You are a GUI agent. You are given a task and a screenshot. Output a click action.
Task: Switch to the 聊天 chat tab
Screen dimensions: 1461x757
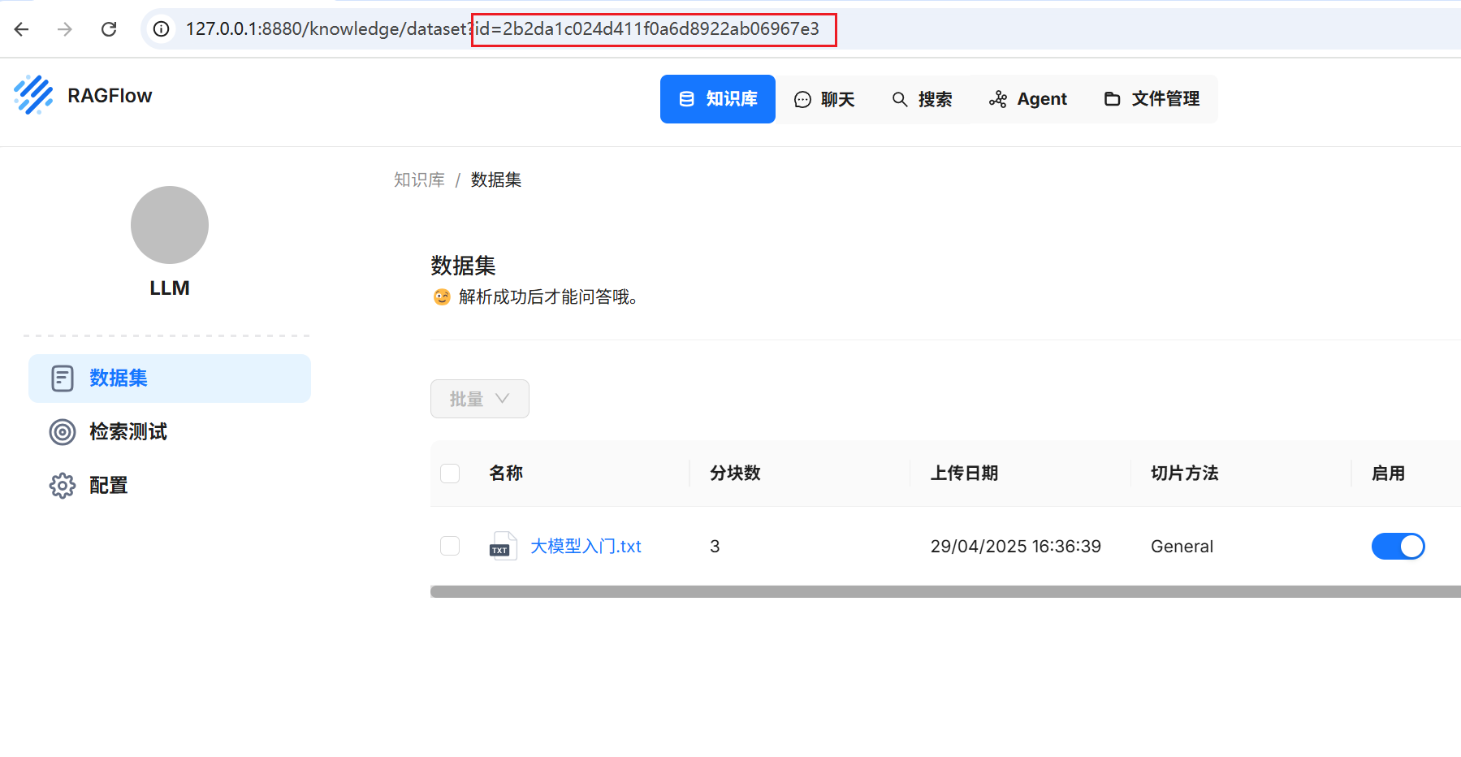(x=824, y=99)
